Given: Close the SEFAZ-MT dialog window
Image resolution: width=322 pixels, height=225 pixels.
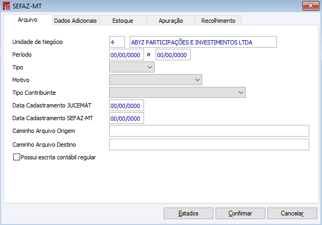Looking at the screenshot, I should [x=310, y=6].
